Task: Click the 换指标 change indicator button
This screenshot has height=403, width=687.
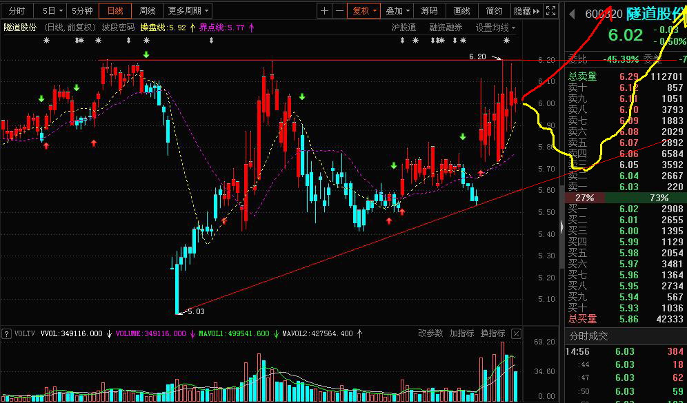Action: [x=492, y=333]
